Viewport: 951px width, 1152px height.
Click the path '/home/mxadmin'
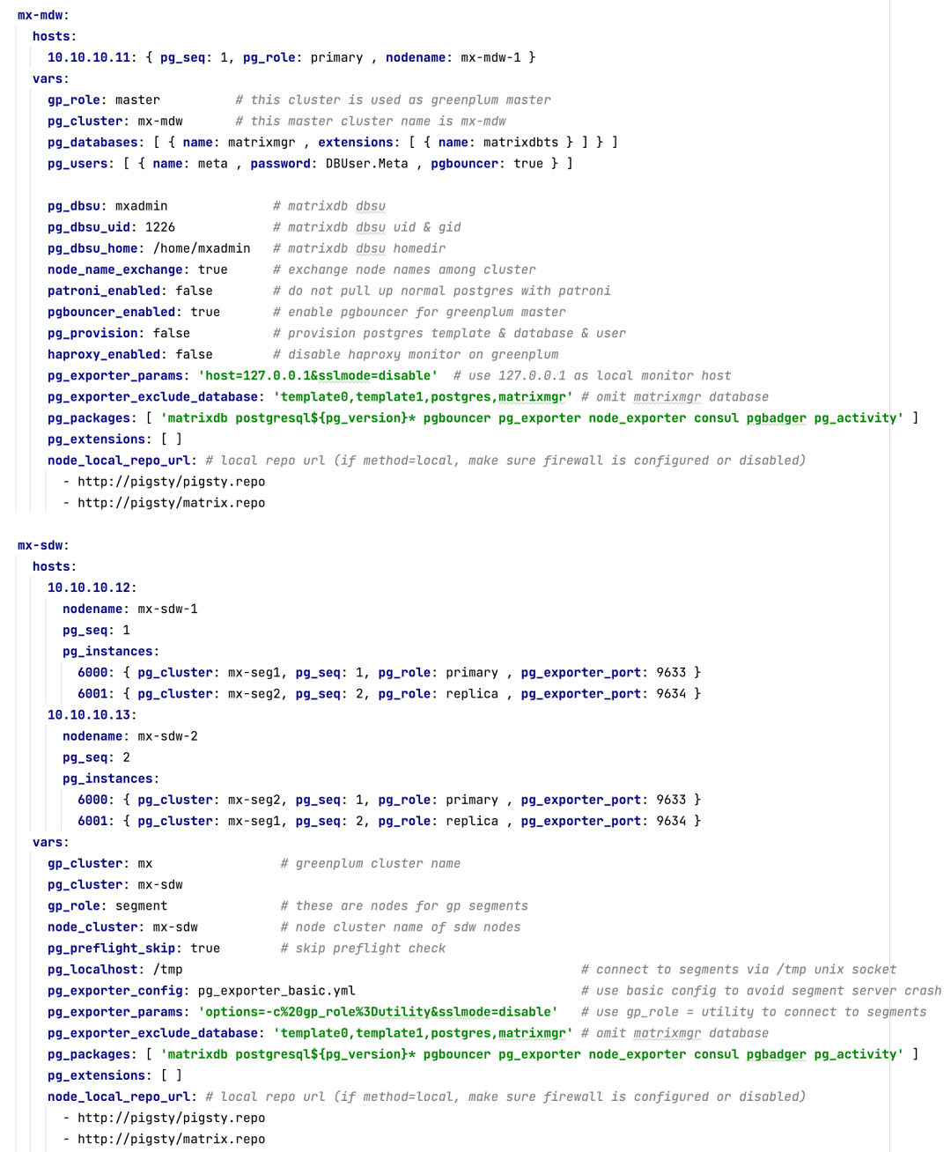(x=202, y=247)
